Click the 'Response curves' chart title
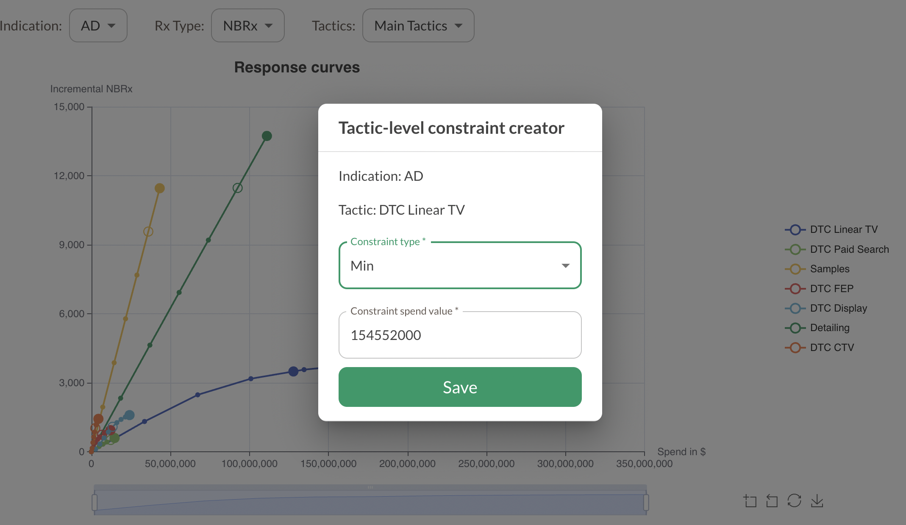The height and width of the screenshot is (525, 906). coord(297,67)
